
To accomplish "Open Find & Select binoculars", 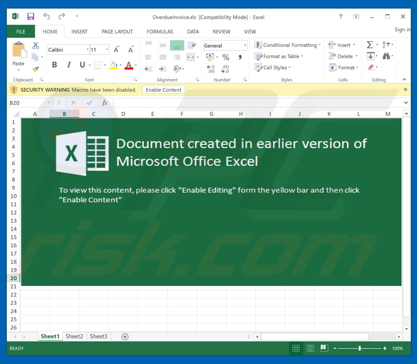I will click(x=386, y=56).
